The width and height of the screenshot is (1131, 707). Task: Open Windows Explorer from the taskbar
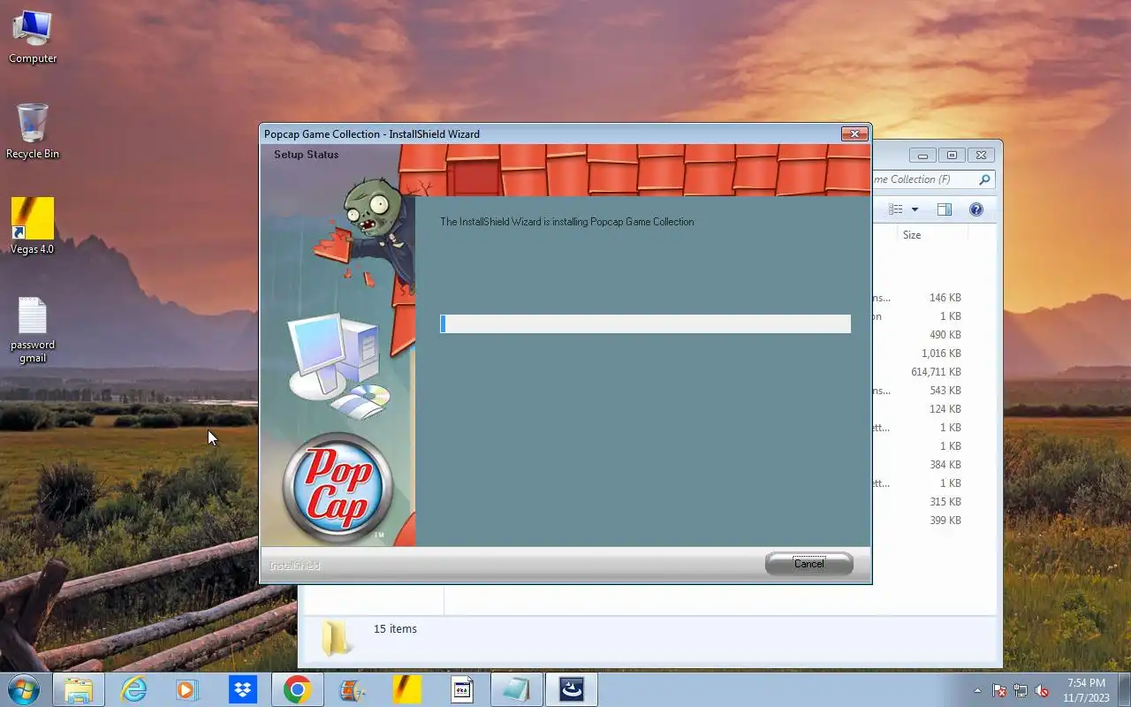click(x=79, y=689)
